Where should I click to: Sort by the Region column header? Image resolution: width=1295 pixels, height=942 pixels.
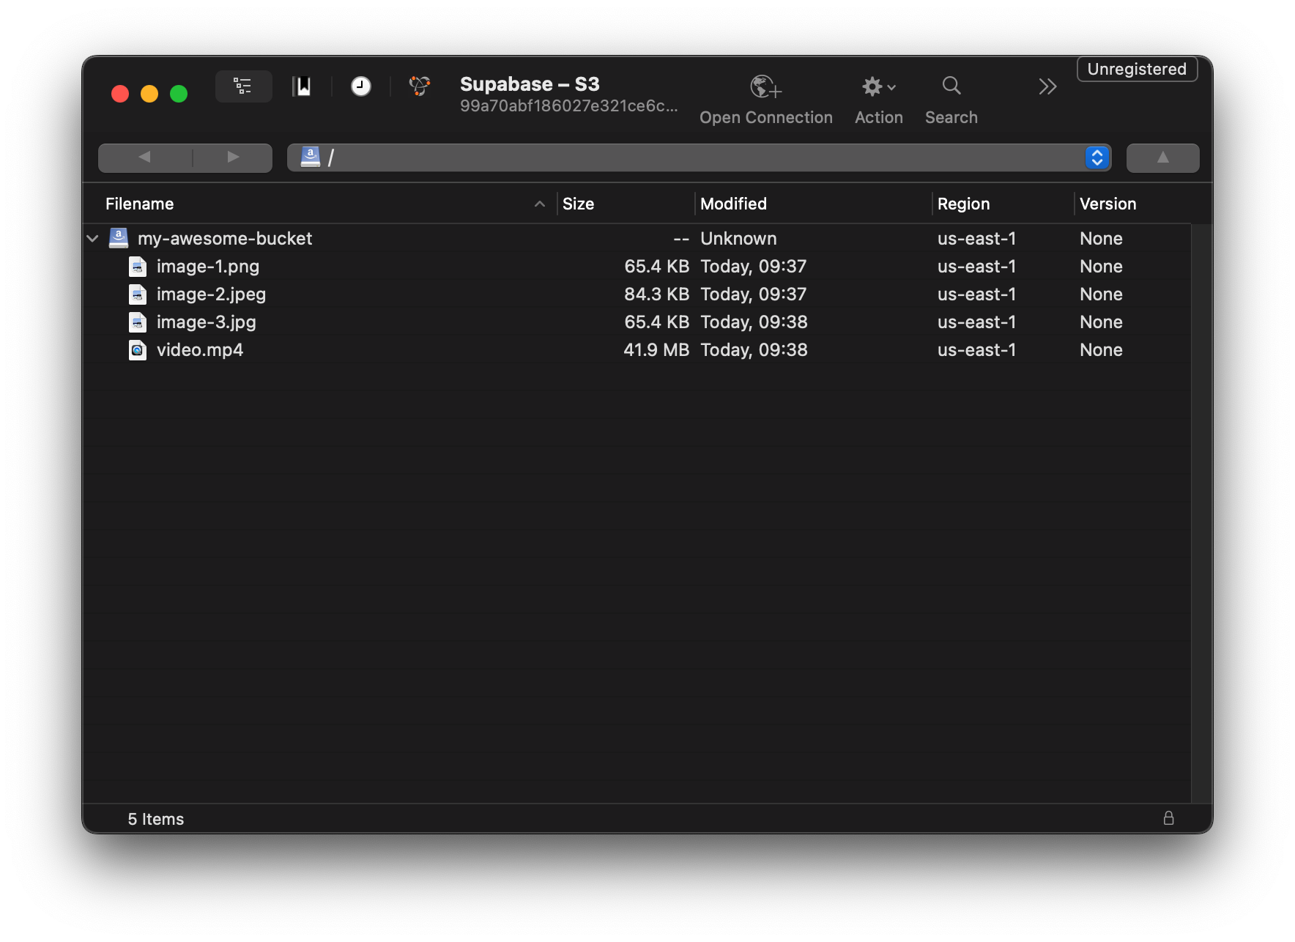[x=963, y=204]
